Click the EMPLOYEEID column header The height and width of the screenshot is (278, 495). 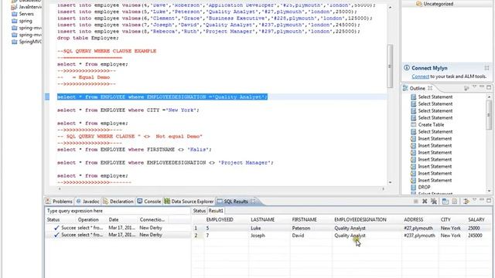tap(220, 219)
